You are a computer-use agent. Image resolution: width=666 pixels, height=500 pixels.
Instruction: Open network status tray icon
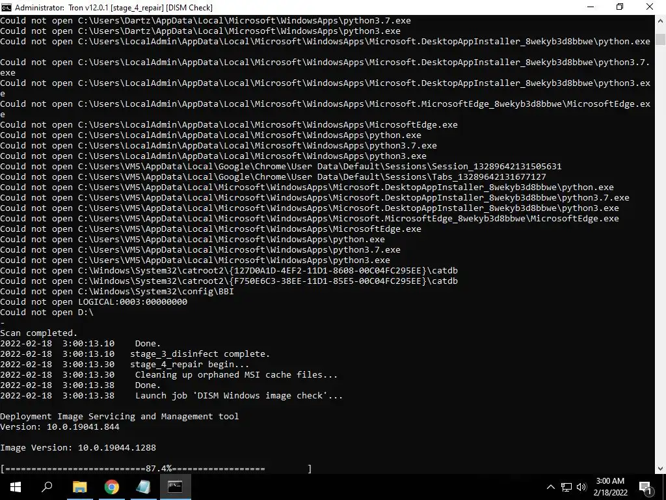[566, 487]
